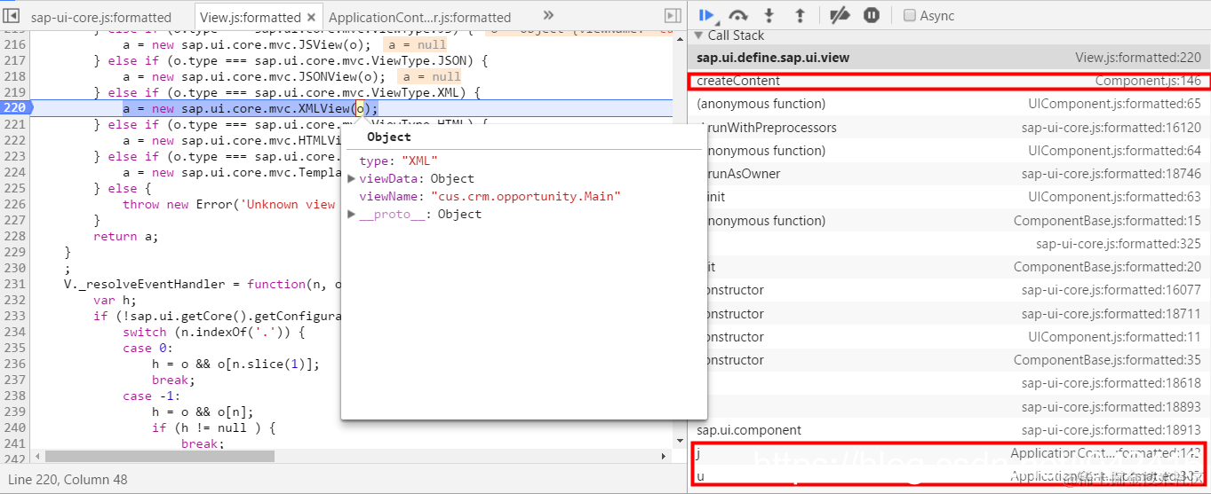Expand the __proto__ property in popup
1211x494 pixels.
tap(352, 214)
